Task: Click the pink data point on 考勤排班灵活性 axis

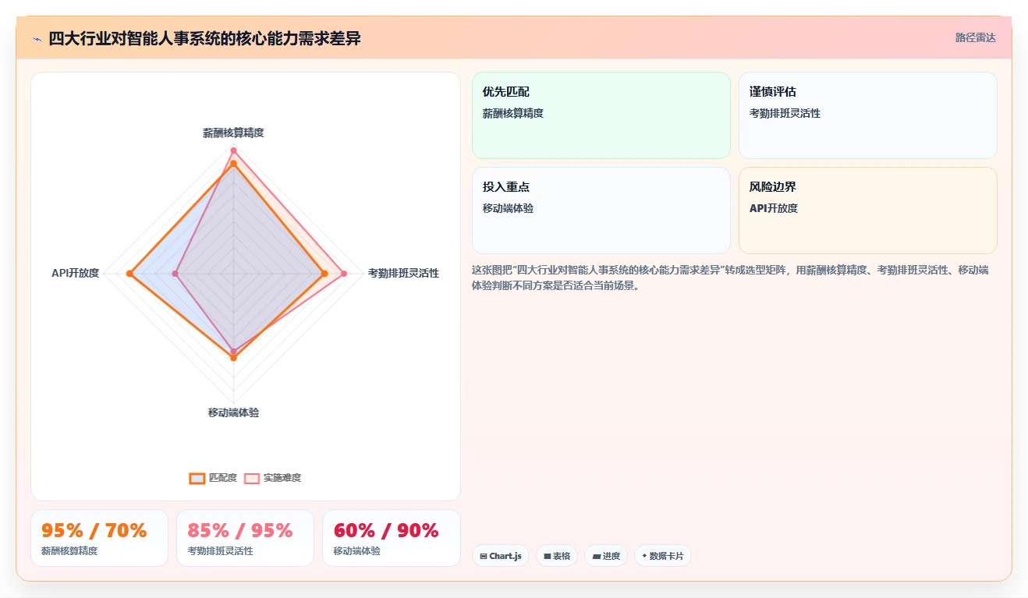Action: [344, 273]
